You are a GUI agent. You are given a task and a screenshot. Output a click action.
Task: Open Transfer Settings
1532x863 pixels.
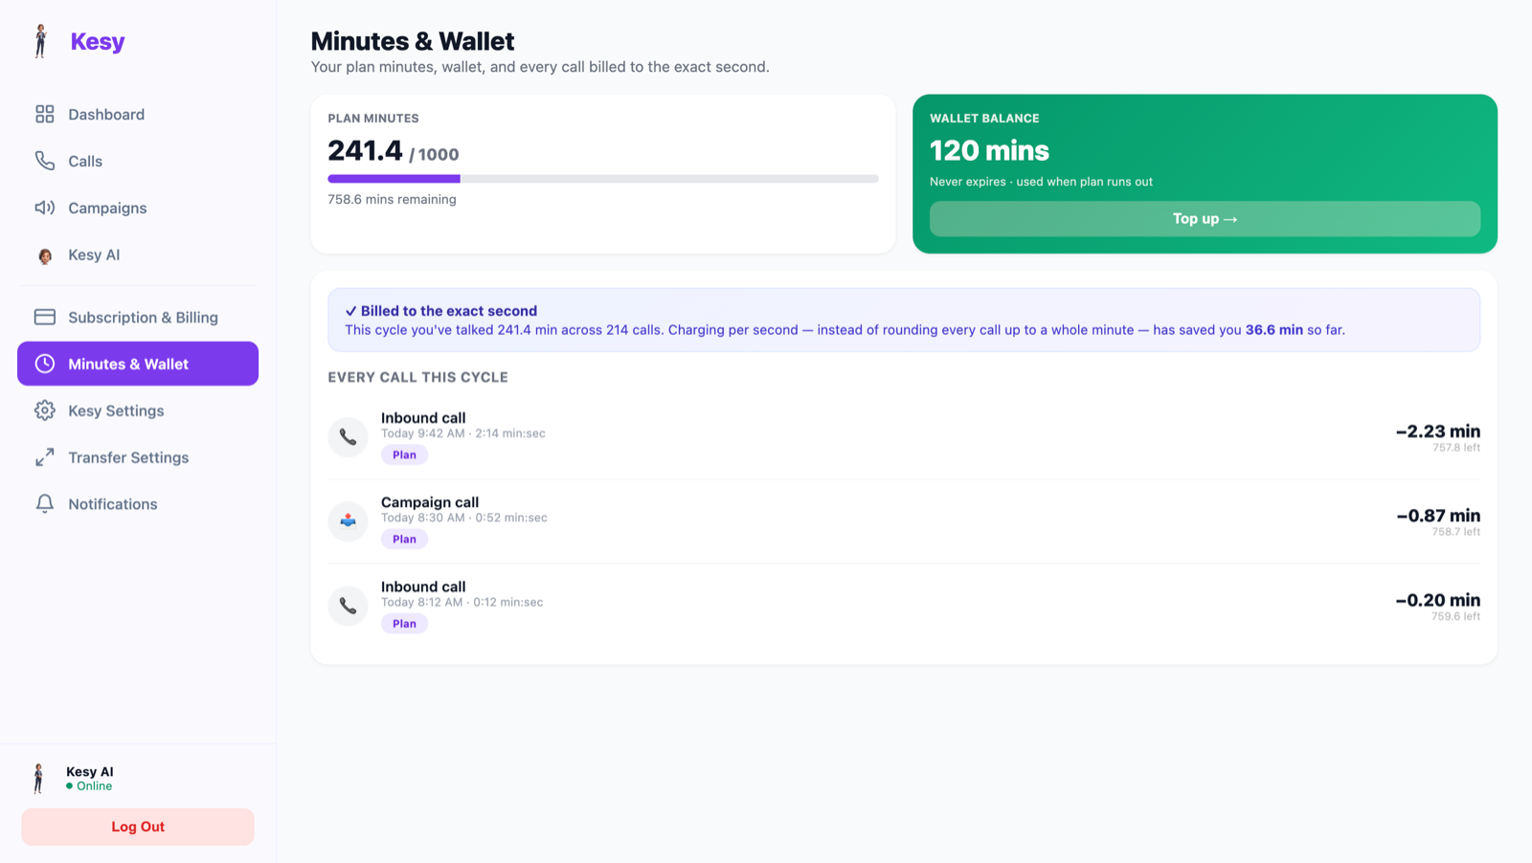pyautogui.click(x=138, y=457)
